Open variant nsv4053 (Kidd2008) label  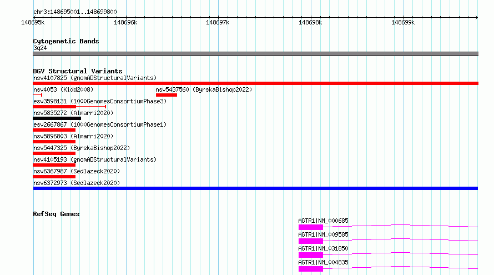63,89
